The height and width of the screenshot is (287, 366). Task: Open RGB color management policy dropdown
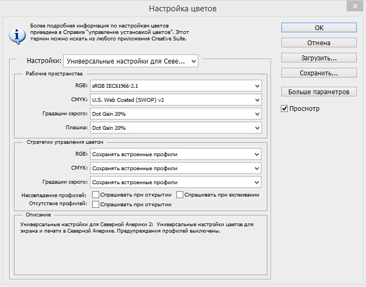[175, 155]
